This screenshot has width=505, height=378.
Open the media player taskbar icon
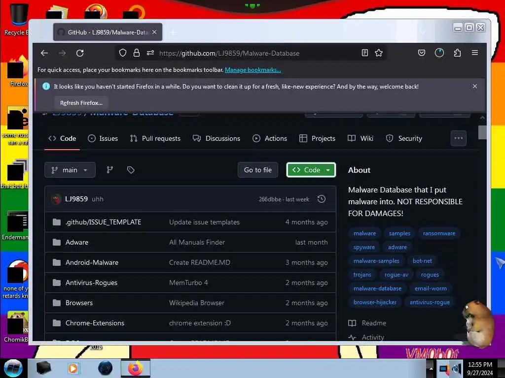(x=73, y=368)
